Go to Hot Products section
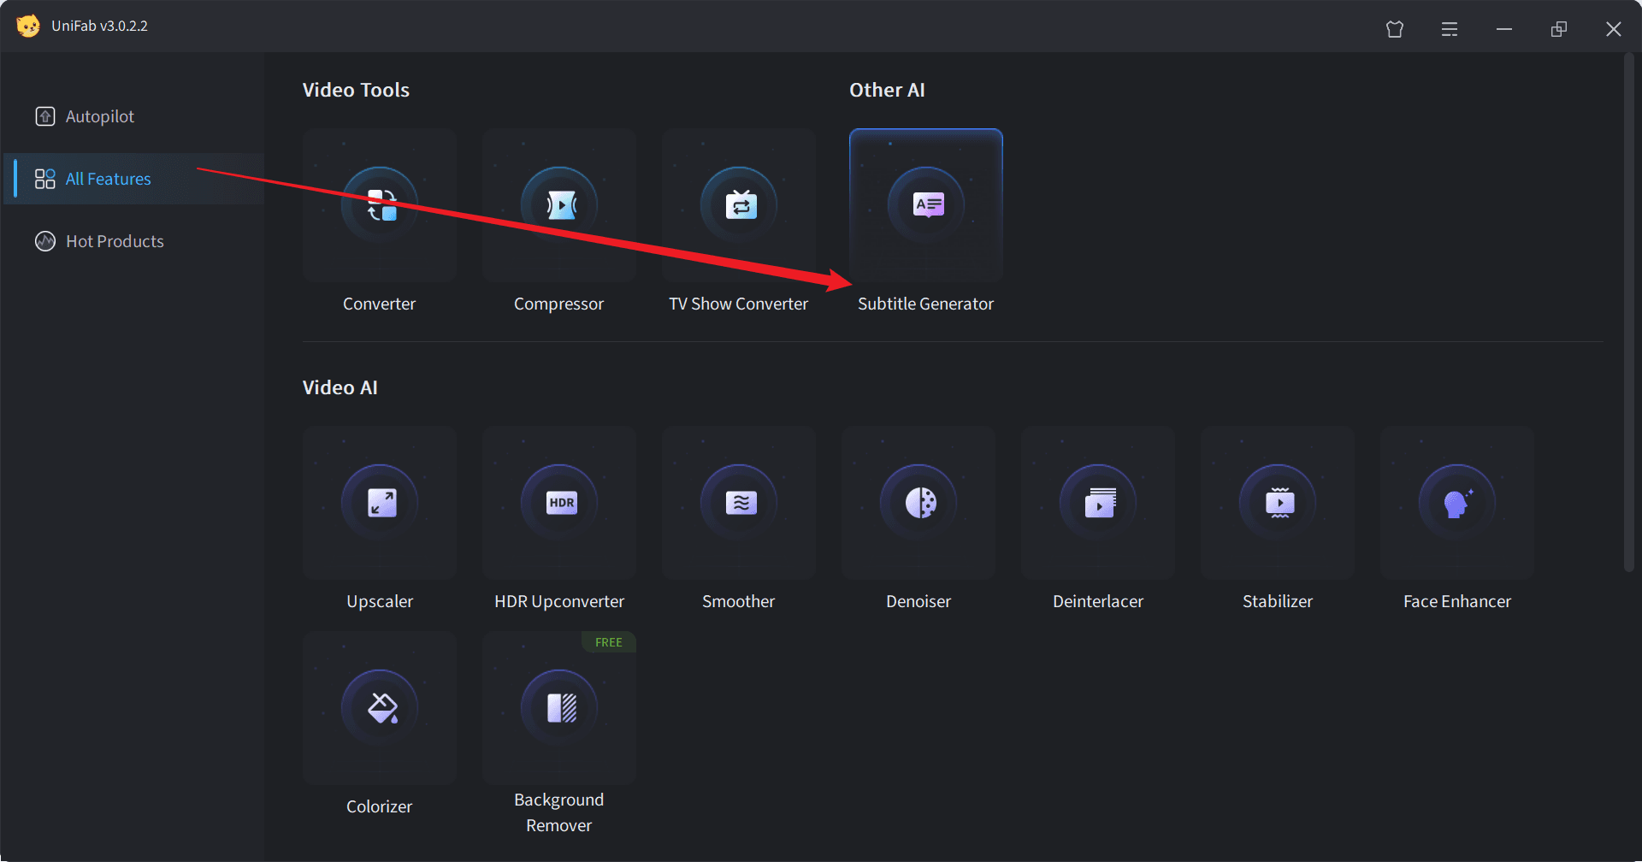1642x862 pixels. (x=134, y=241)
